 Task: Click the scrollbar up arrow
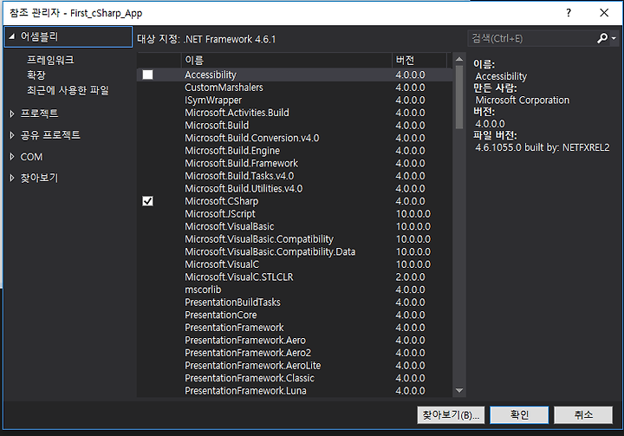(459, 59)
